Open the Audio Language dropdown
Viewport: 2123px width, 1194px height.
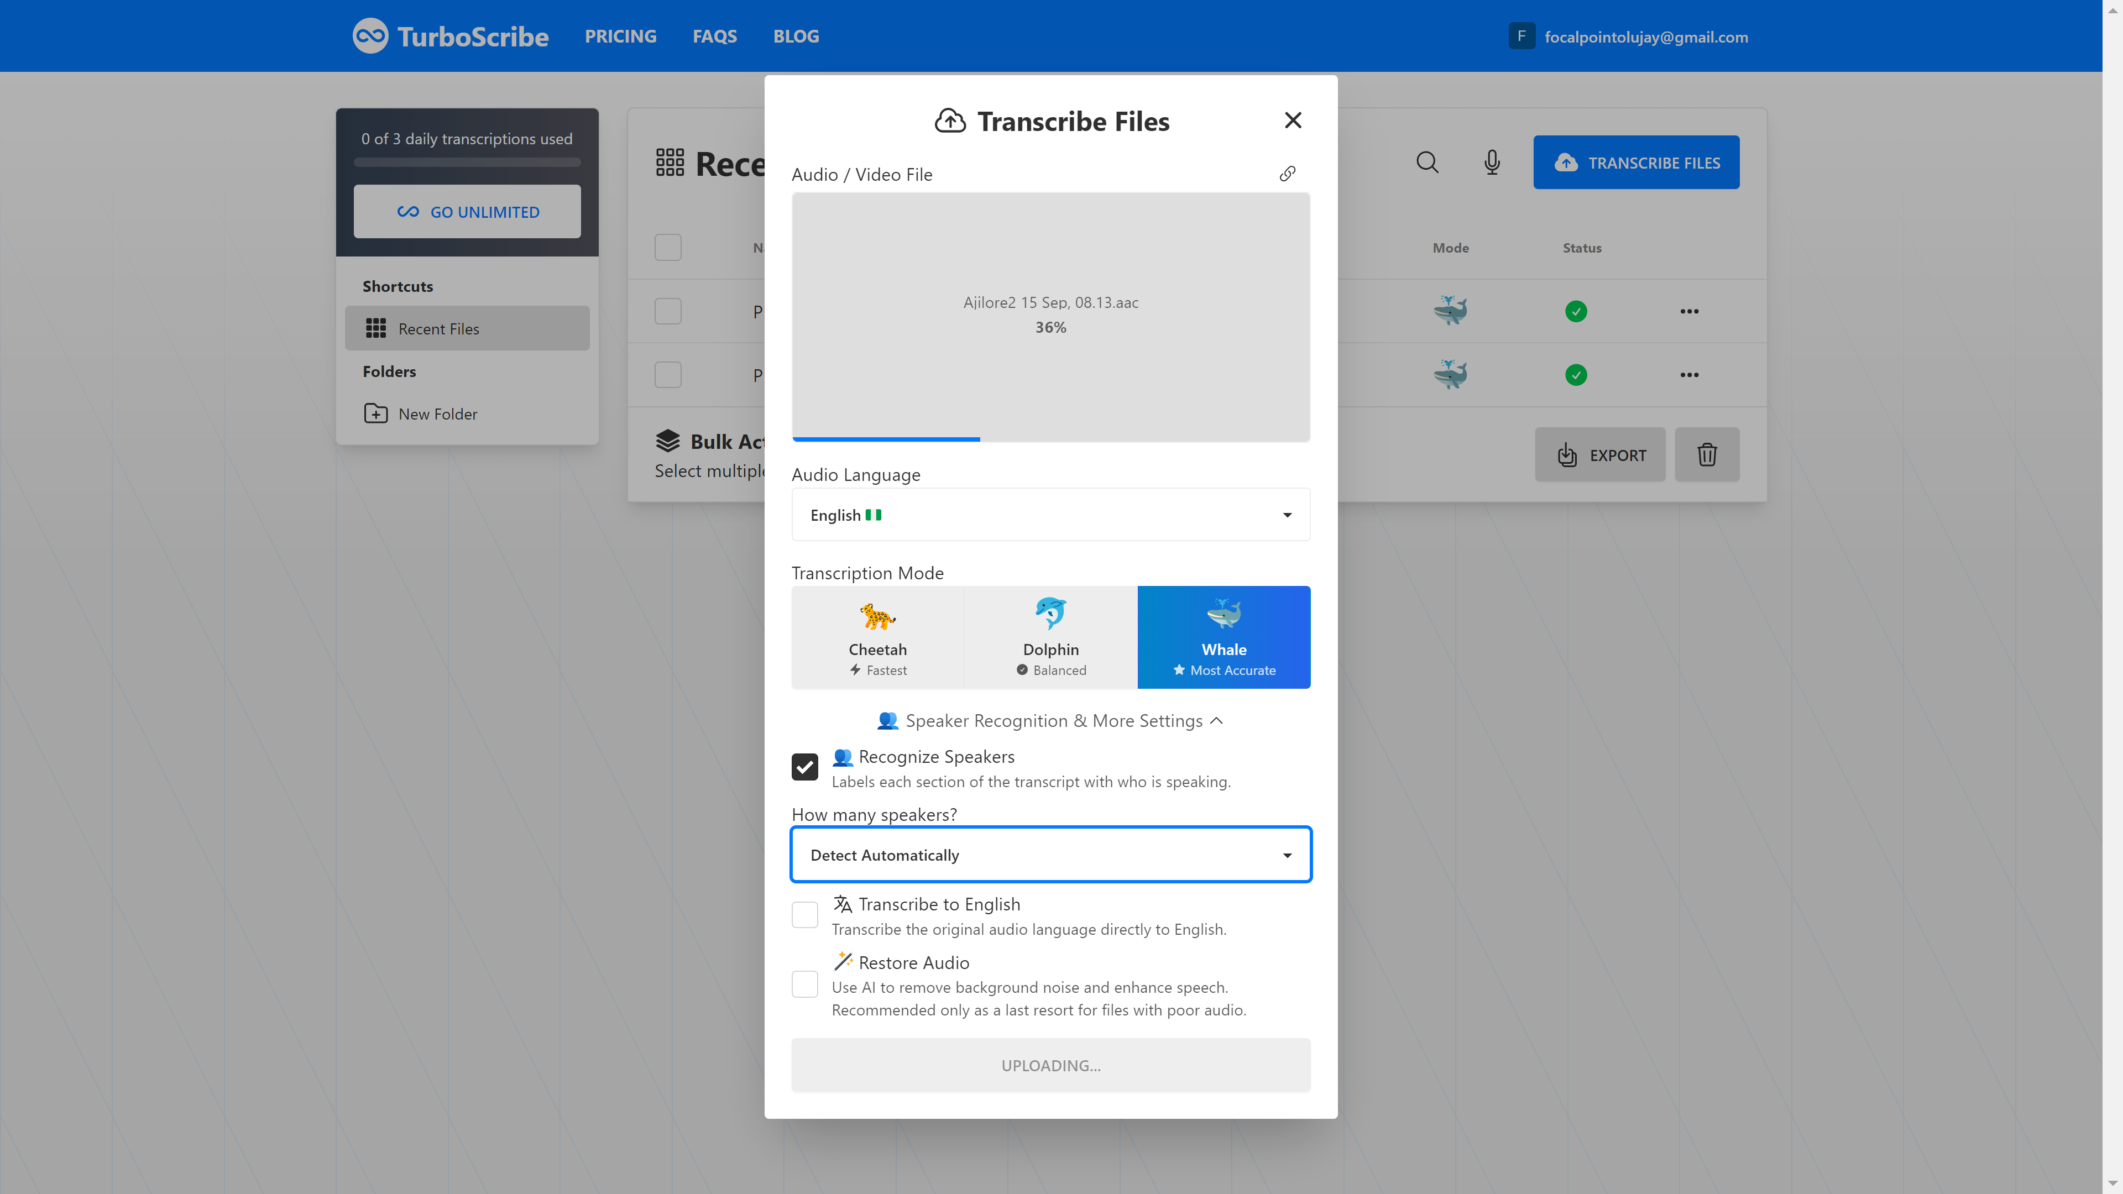point(1051,515)
